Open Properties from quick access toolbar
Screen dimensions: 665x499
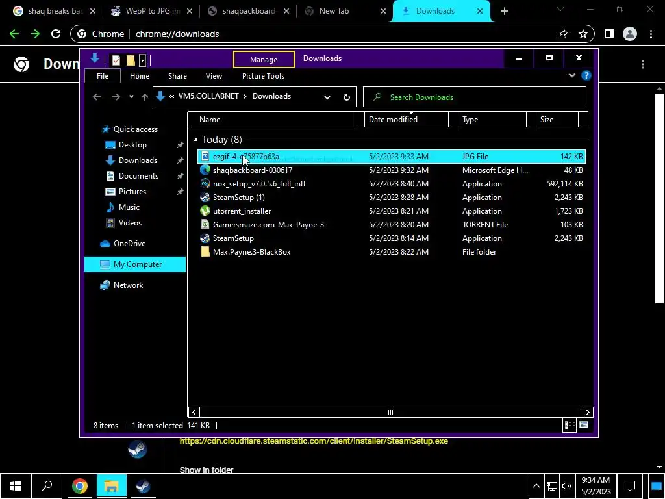tap(116, 60)
